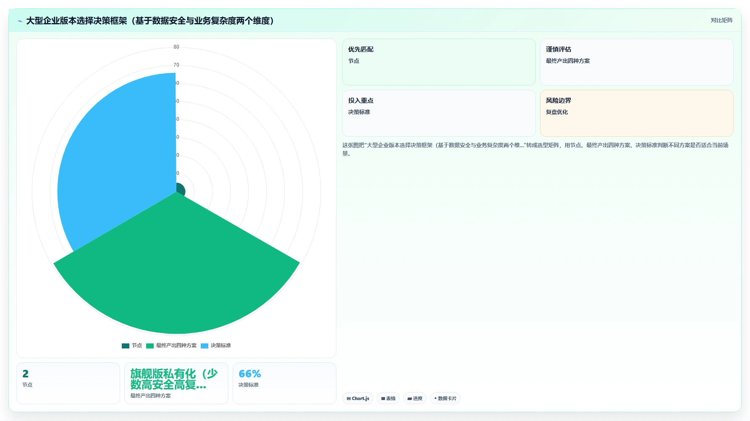Screen dimensions: 750x421
Task: Toggle the 最终产出四种方案 legend swatch
Action: [150, 346]
